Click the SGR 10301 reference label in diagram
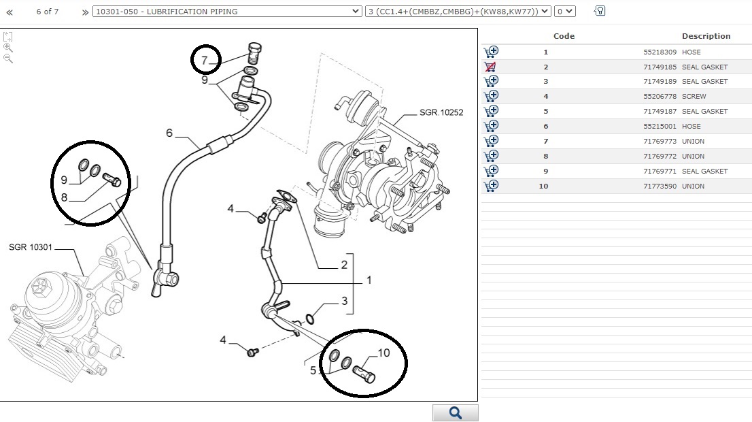 click(31, 246)
